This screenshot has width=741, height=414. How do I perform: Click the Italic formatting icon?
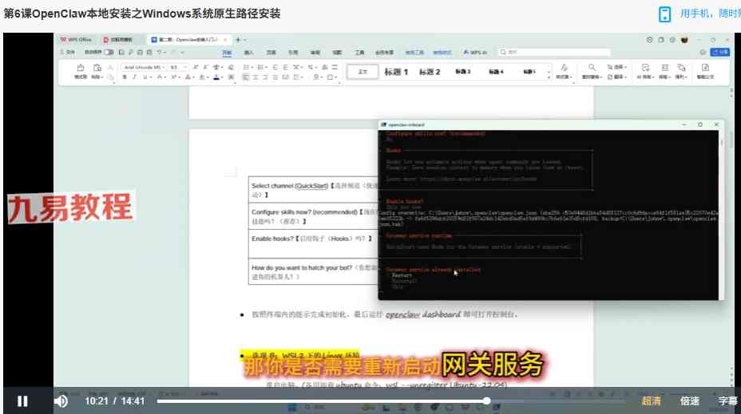click(x=135, y=77)
